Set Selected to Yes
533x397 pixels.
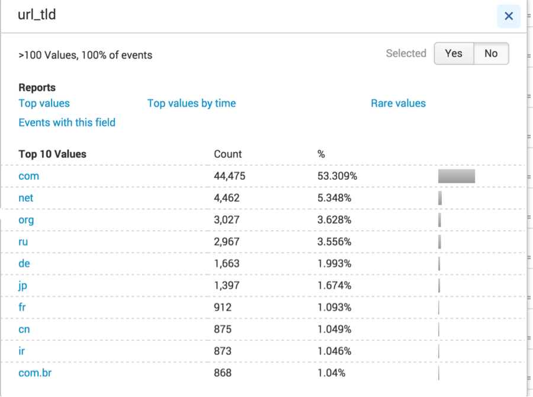[x=454, y=53]
